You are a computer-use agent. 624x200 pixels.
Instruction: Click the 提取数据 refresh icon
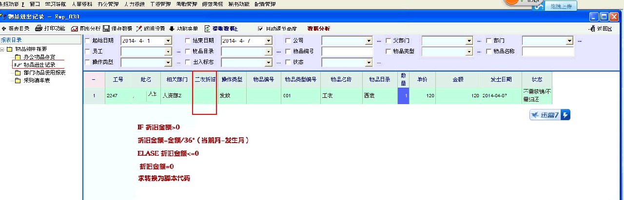point(207,29)
